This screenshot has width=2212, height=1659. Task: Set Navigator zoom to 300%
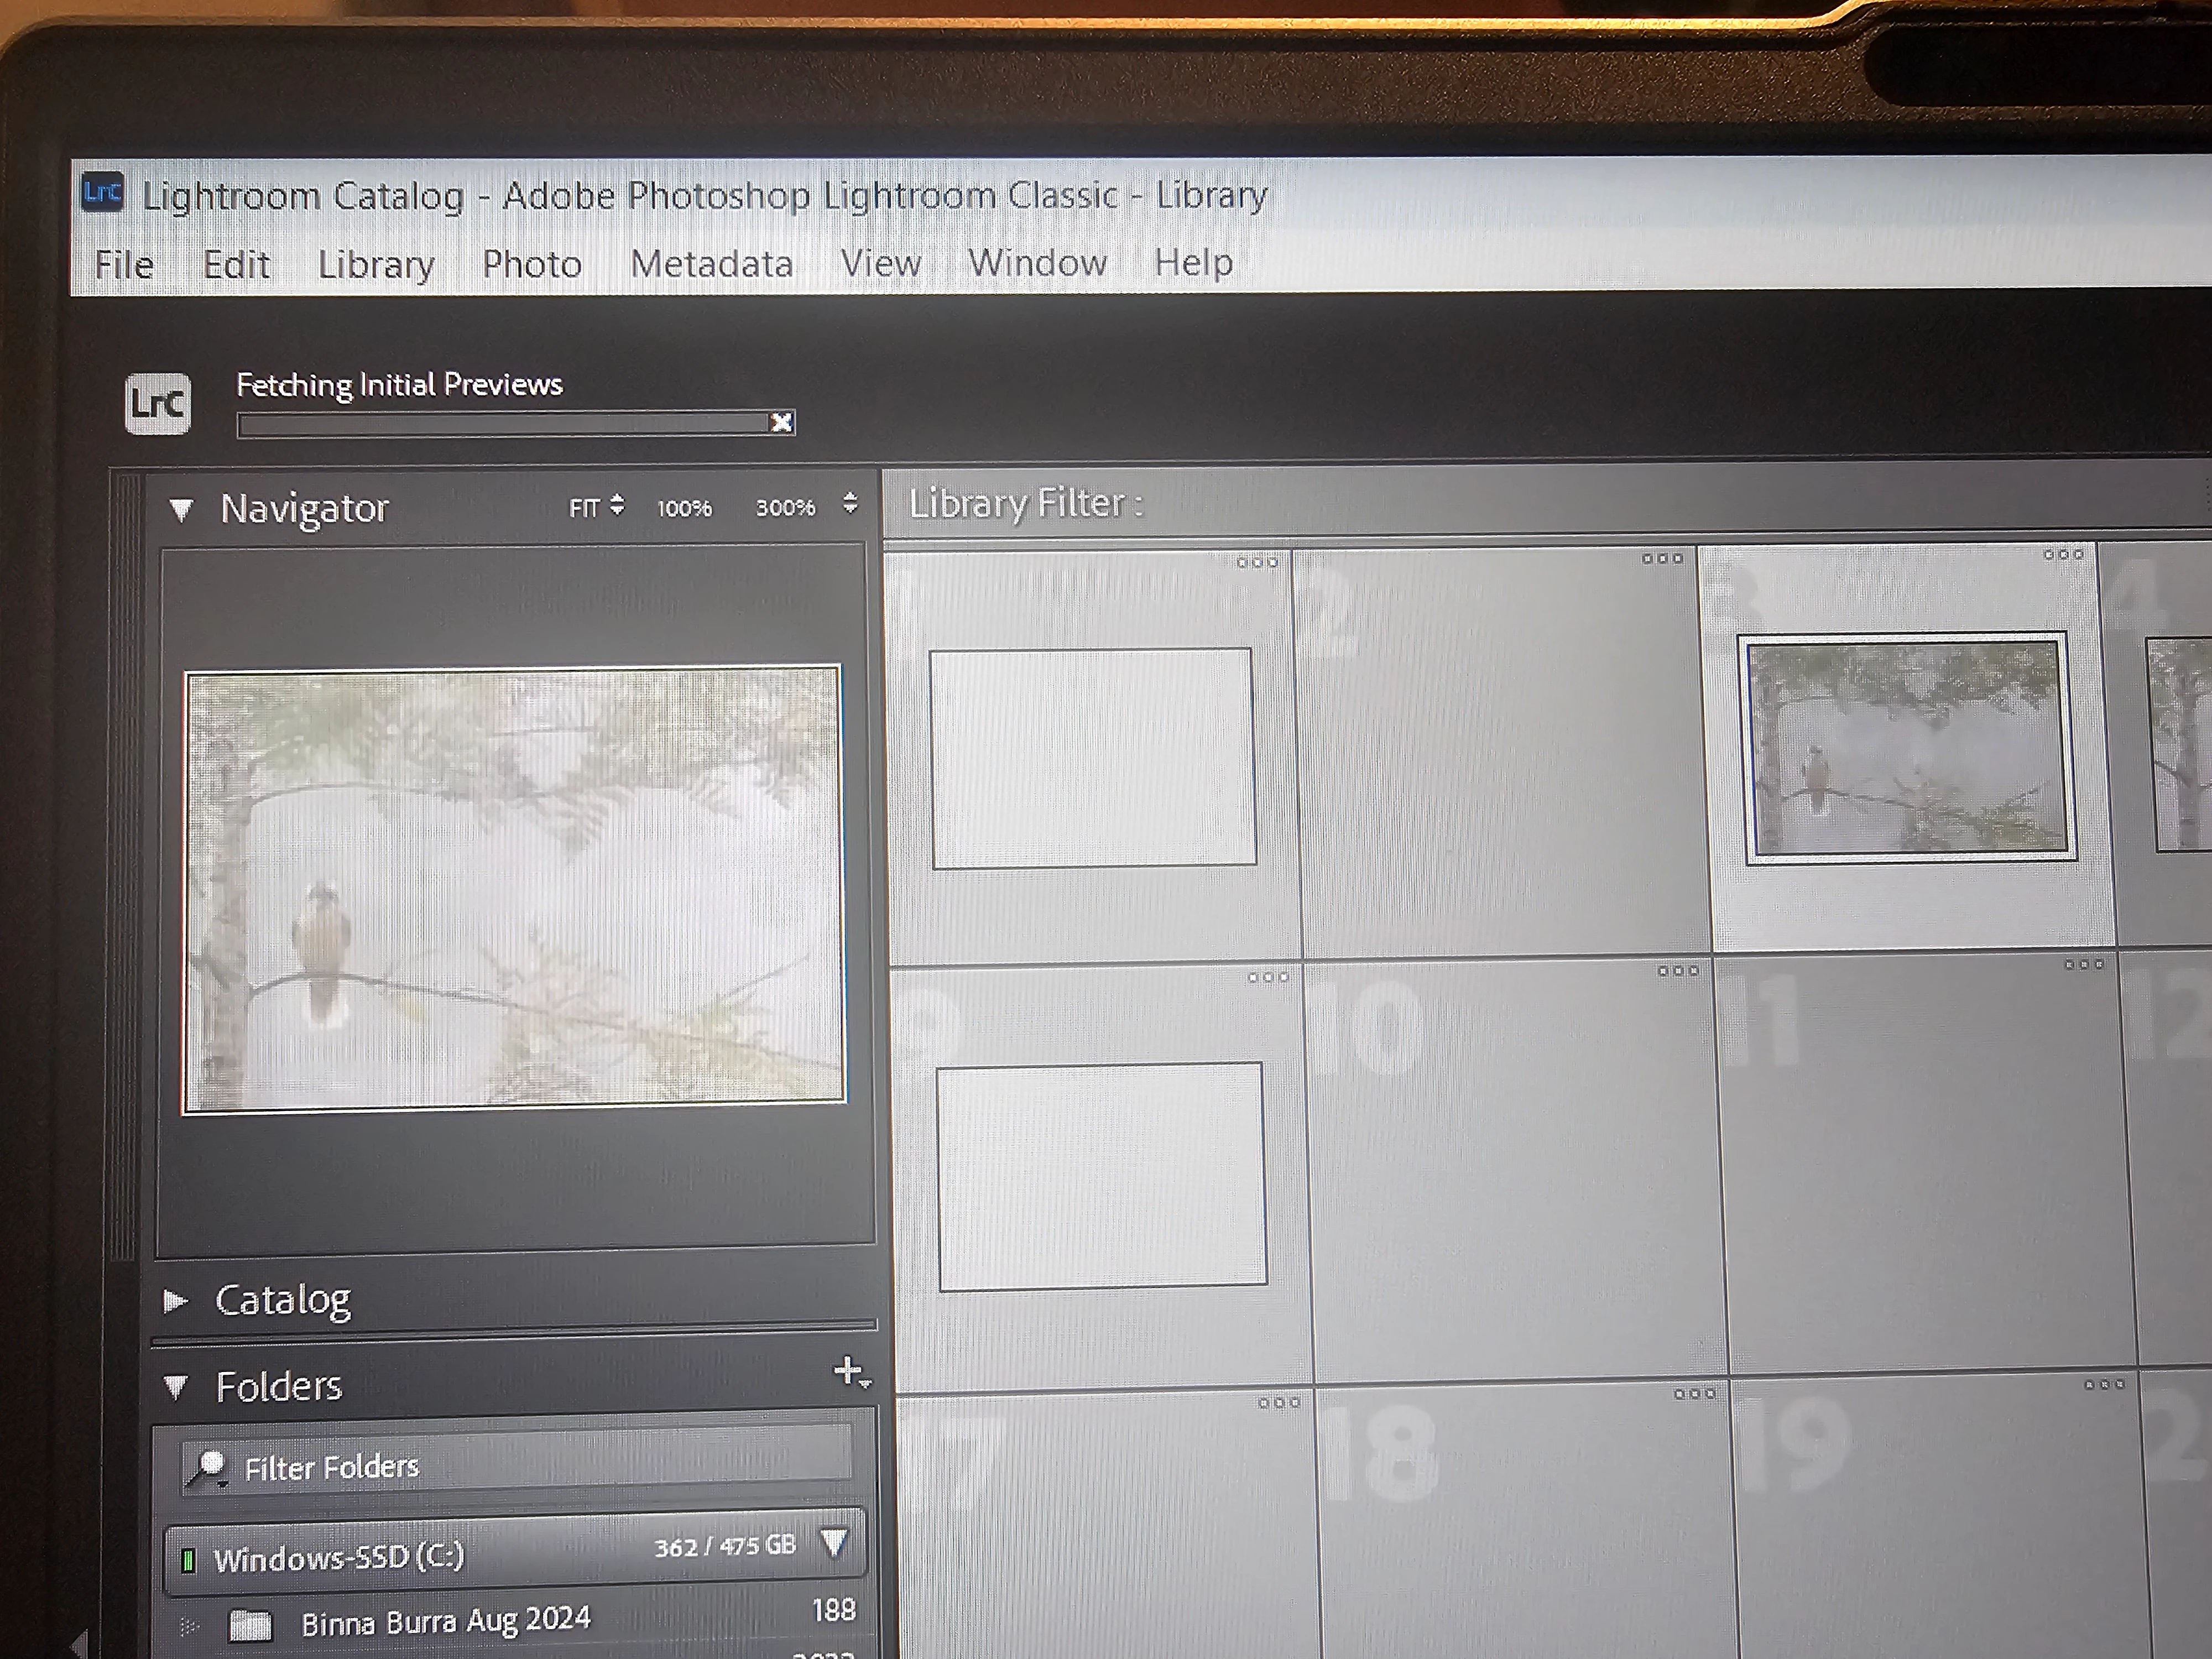[x=785, y=508]
